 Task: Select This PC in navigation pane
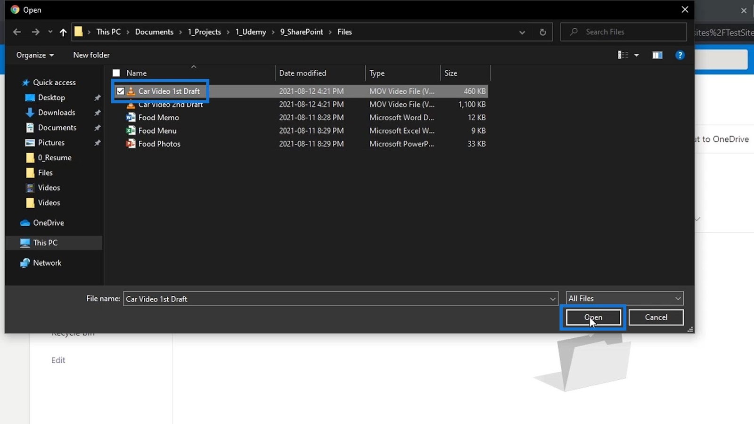(45, 243)
